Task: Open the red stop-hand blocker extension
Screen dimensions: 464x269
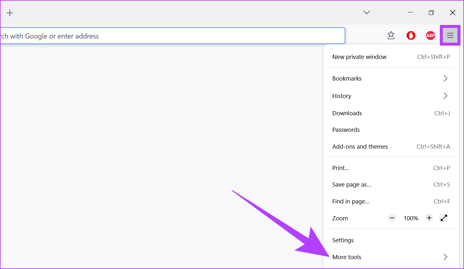Action: (411, 35)
